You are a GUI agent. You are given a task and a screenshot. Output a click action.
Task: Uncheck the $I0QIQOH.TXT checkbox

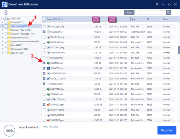click(x=44, y=32)
